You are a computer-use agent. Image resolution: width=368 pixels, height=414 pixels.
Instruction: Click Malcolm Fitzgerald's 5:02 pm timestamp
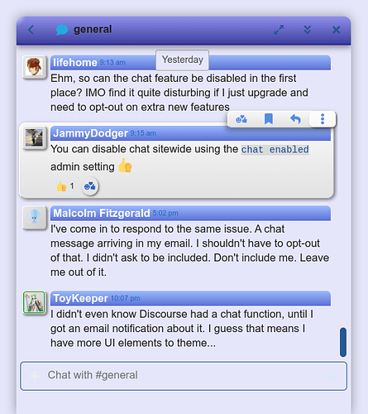click(x=165, y=213)
